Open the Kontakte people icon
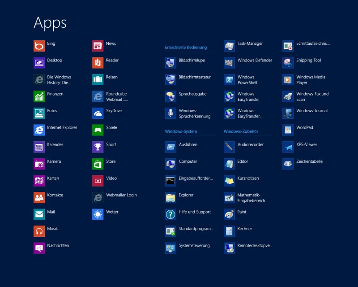 coord(39,197)
